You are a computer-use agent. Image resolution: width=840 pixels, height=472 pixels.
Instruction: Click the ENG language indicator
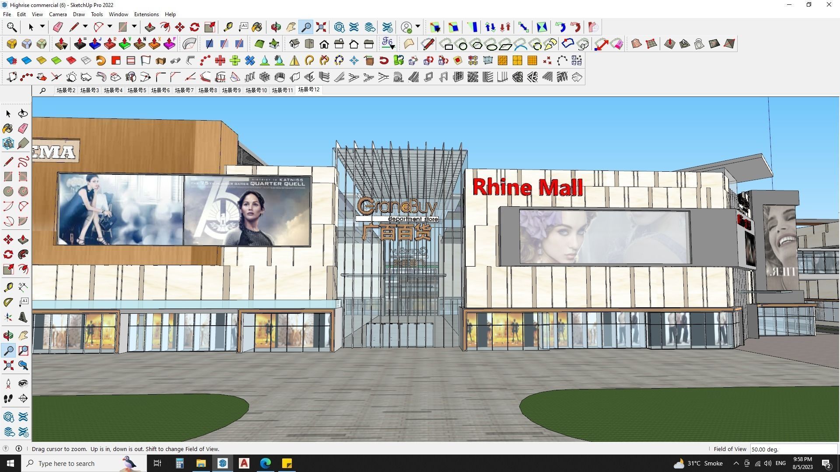coord(780,463)
